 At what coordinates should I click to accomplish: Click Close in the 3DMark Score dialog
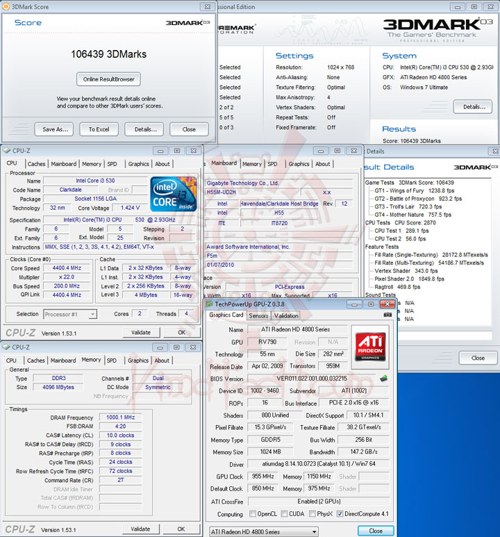click(189, 129)
